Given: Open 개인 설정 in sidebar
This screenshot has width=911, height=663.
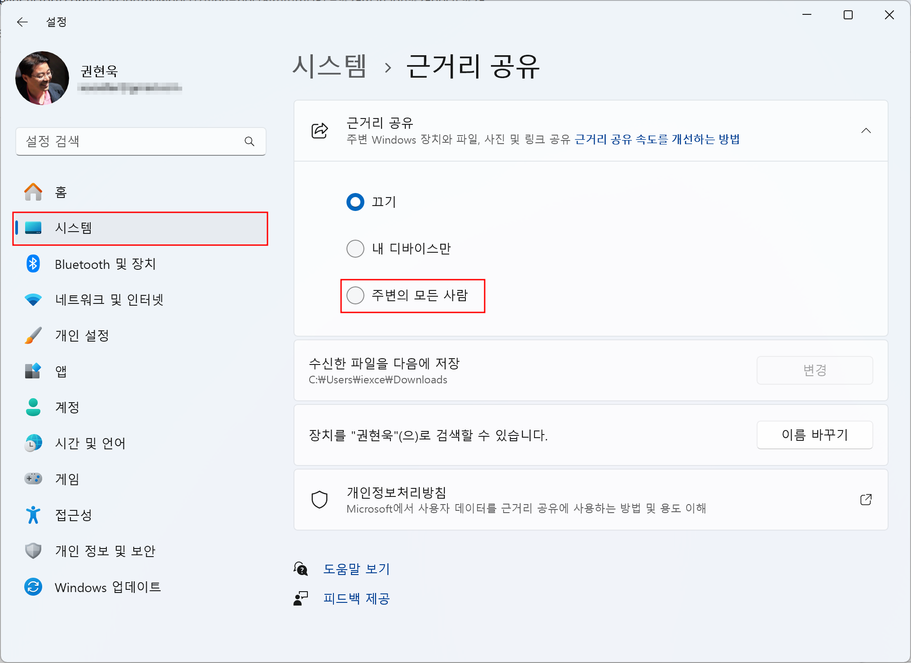Looking at the screenshot, I should [x=82, y=335].
